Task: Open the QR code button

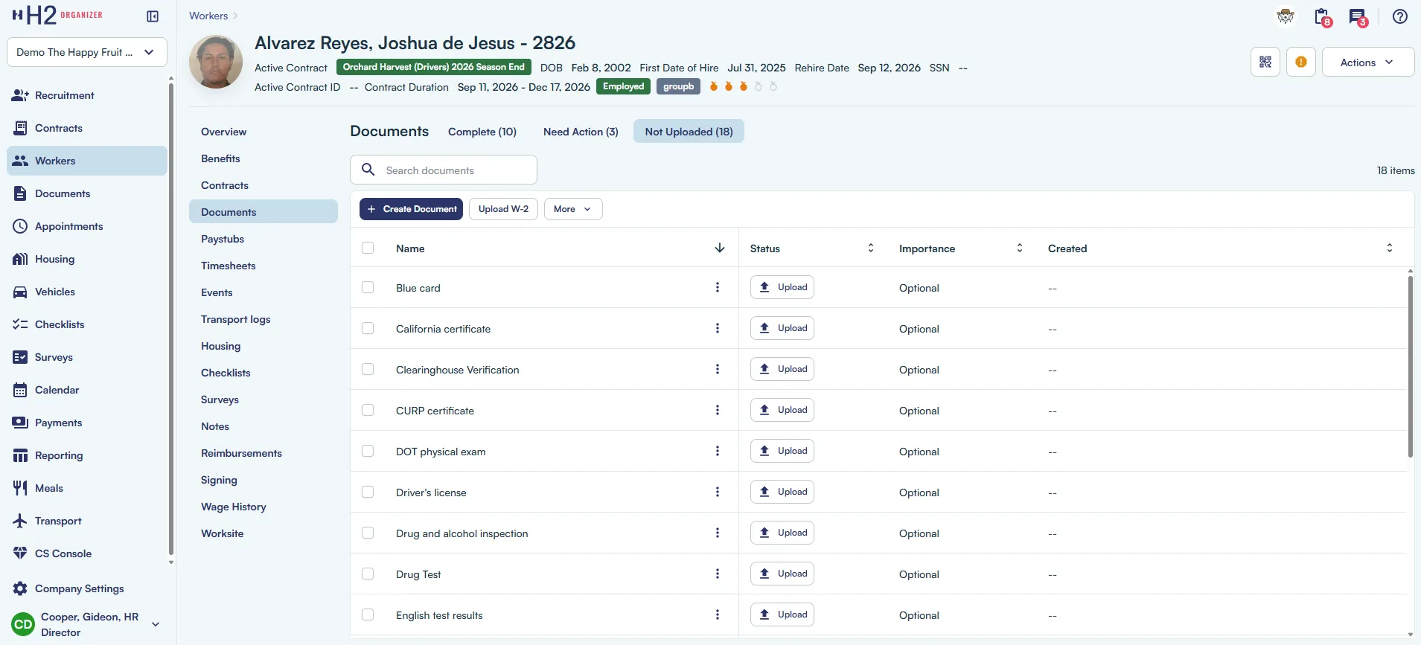Action: pos(1265,62)
